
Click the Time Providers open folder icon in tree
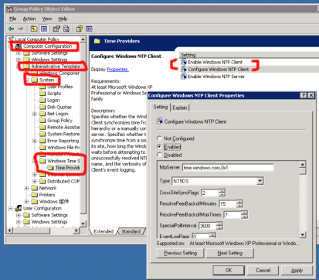click(50, 168)
